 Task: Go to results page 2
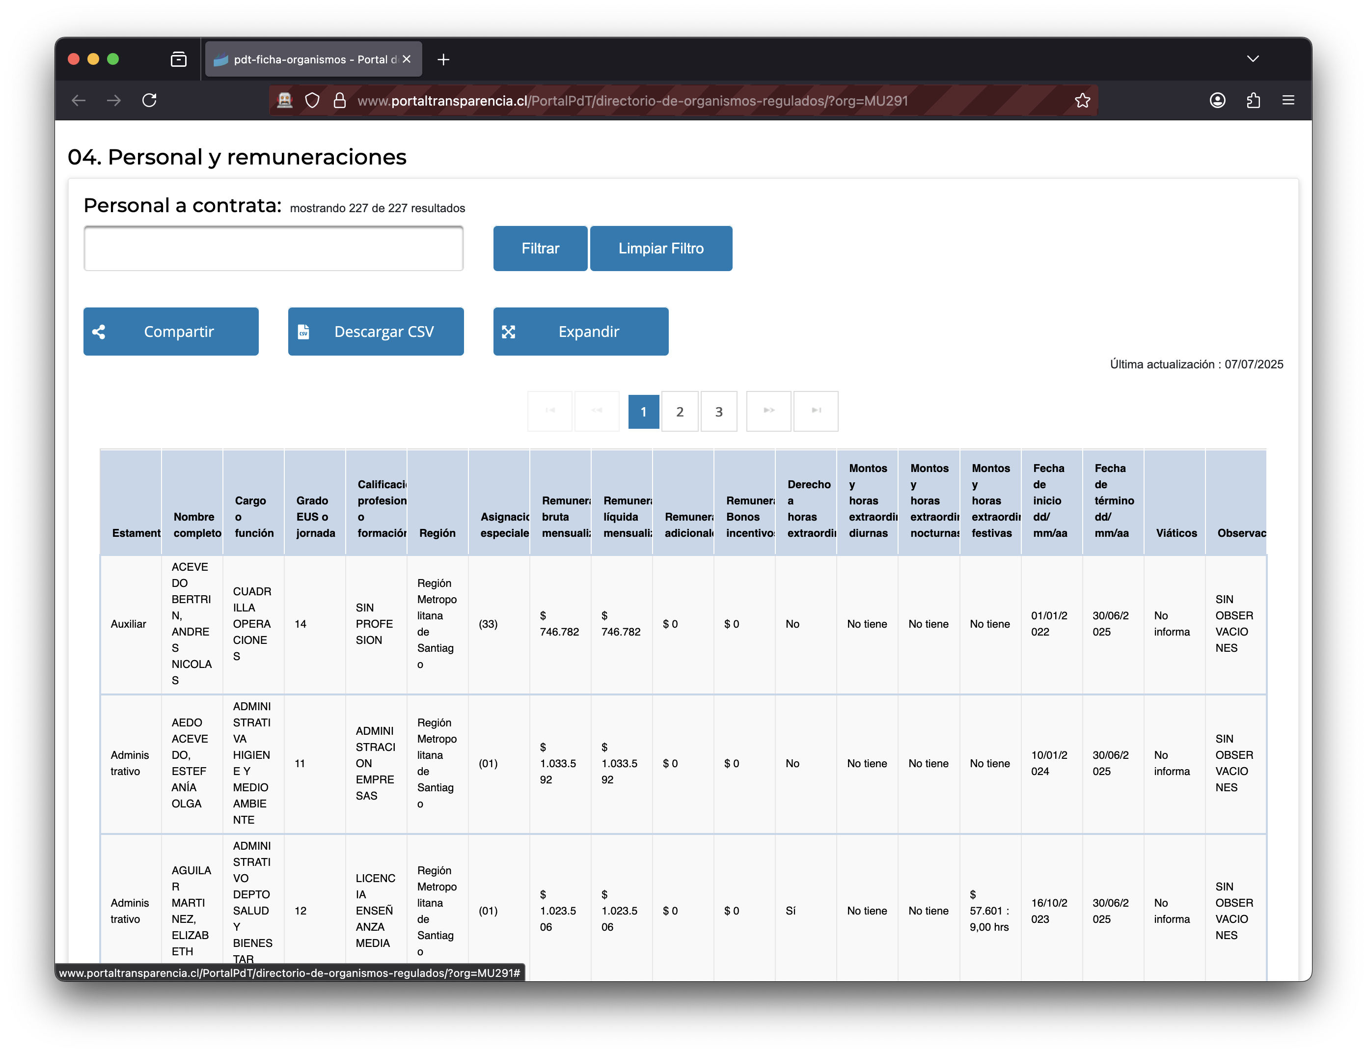[680, 412]
